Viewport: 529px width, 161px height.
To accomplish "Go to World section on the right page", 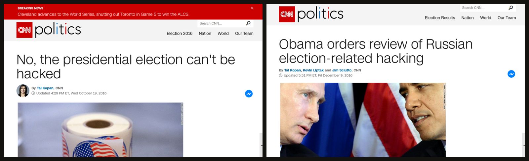I will coord(486,18).
